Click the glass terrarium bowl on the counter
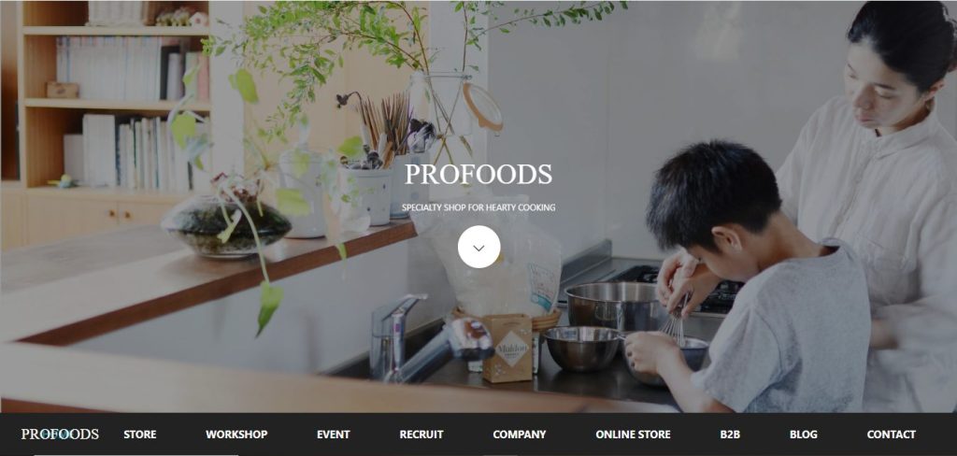957x456 pixels. 226,226
